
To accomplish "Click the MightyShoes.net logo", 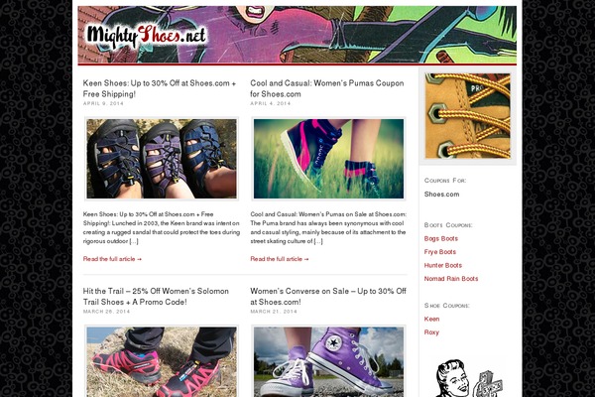I will pyautogui.click(x=147, y=37).
